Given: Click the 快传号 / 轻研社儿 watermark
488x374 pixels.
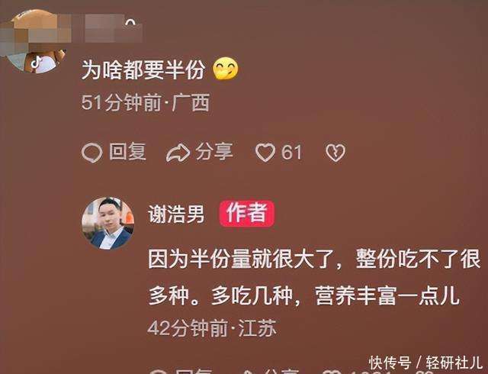Looking at the screenshot, I should pos(425,363).
